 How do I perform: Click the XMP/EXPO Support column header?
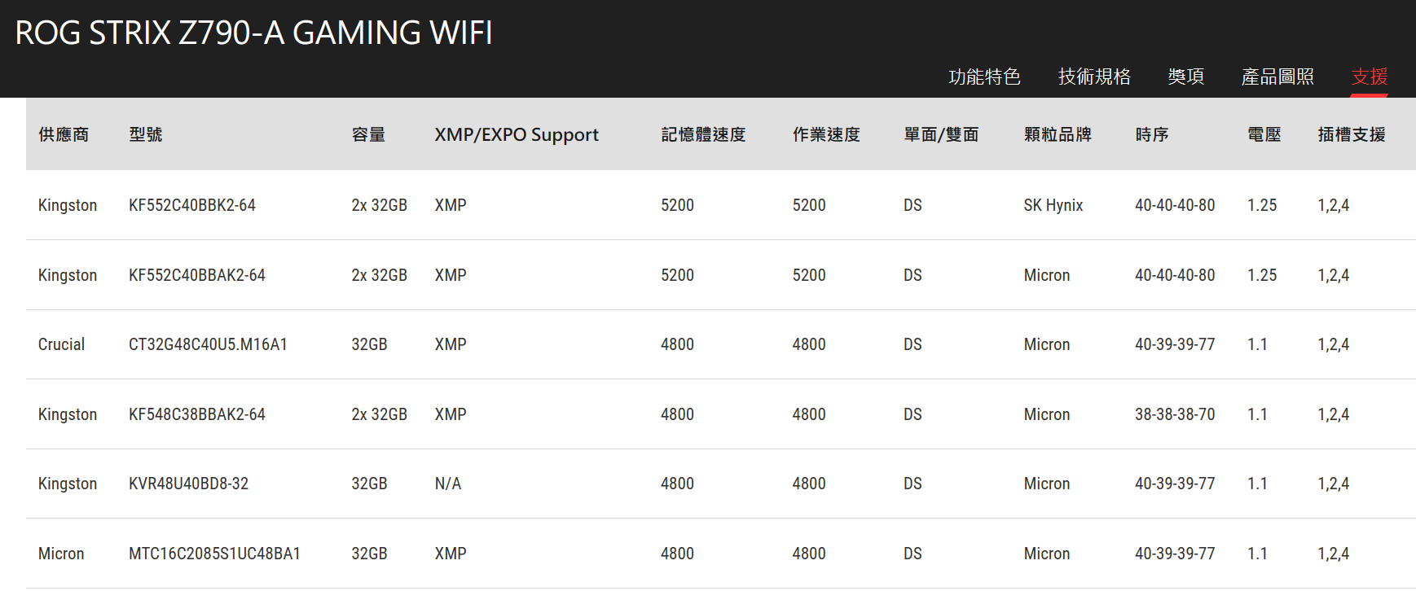click(517, 134)
